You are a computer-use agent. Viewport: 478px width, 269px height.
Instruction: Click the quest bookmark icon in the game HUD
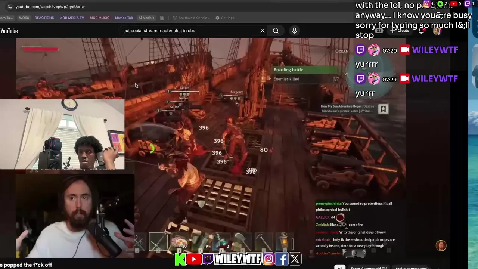(x=383, y=109)
